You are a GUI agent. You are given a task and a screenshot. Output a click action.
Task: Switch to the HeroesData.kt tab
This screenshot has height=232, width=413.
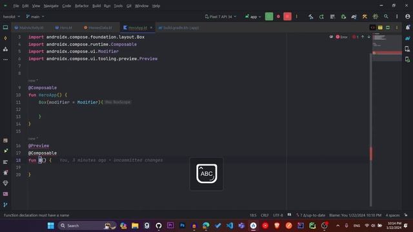pyautogui.click(x=98, y=28)
